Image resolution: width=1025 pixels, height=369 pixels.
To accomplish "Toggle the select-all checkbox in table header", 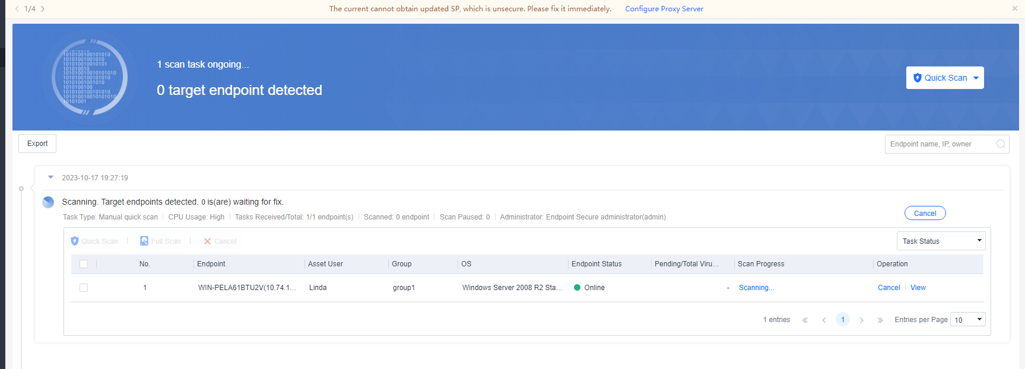I will (84, 264).
